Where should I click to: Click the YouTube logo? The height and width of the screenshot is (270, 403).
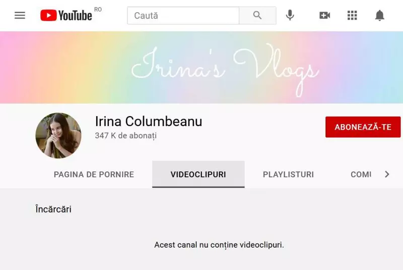coord(66,16)
